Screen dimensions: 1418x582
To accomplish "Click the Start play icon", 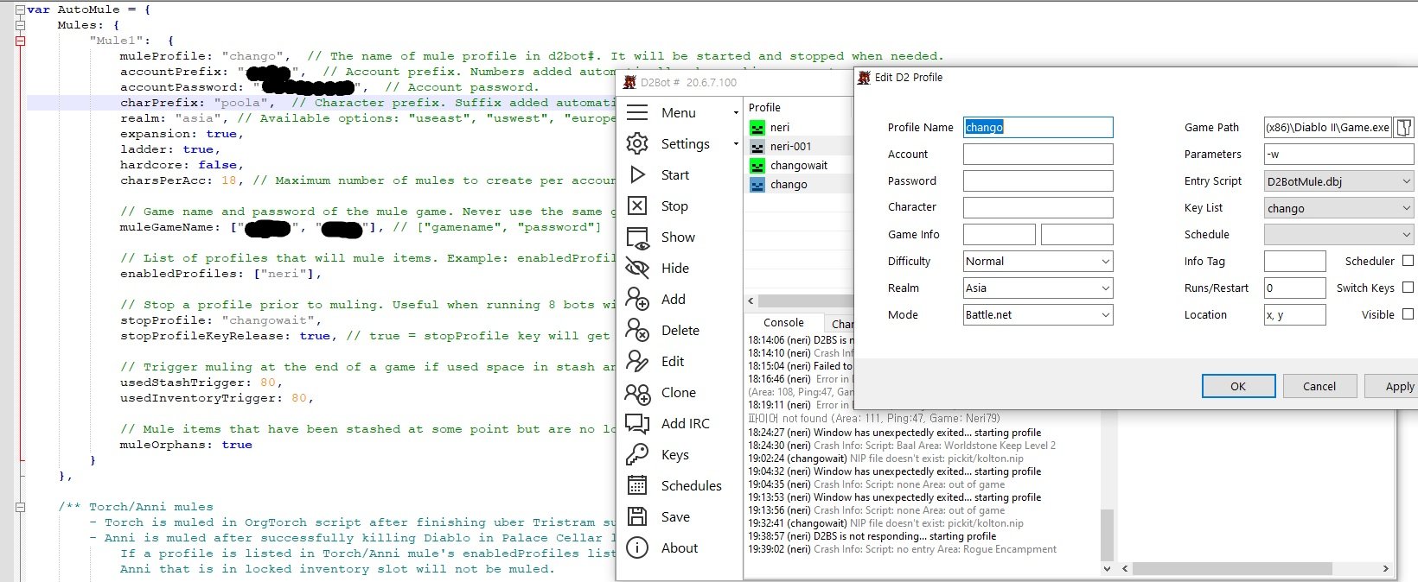I will (x=637, y=175).
